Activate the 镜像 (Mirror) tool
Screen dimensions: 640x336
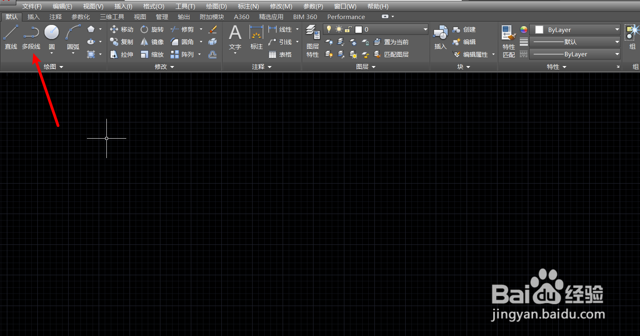click(152, 42)
